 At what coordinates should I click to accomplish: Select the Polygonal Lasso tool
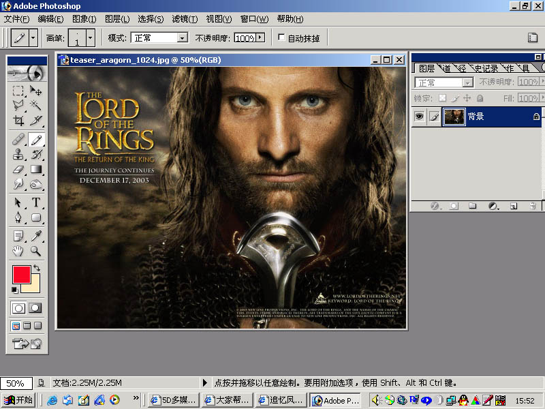click(x=18, y=105)
